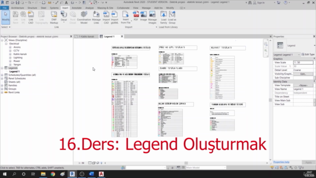316x178 pixels.
Task: Select the Modify tool in the ribbon
Action: click(x=5, y=17)
